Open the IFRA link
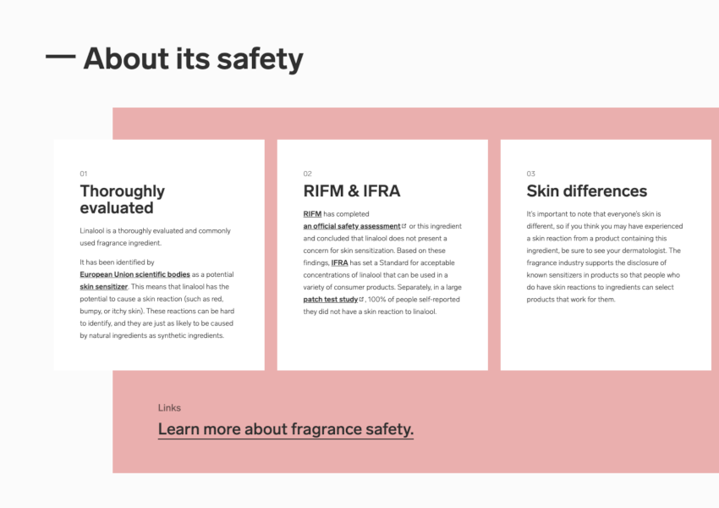 pyautogui.click(x=339, y=263)
